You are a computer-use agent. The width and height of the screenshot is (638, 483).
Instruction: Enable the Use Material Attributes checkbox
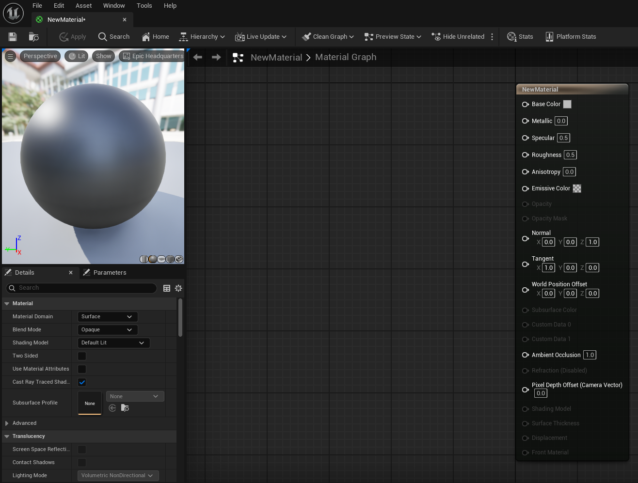(82, 369)
